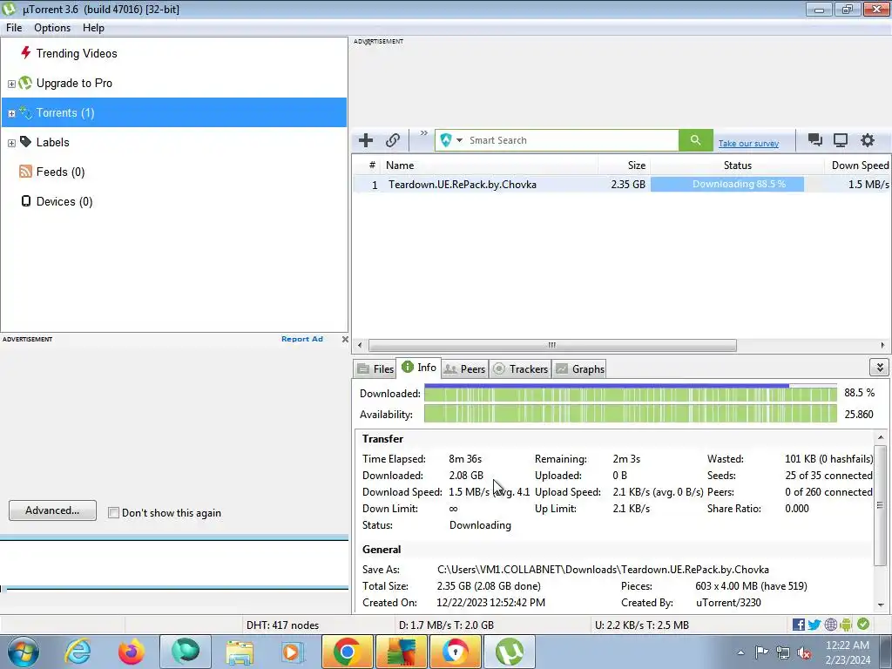This screenshot has height=669, width=892.
Task: Click the Availability pieces bar
Action: 631,414
